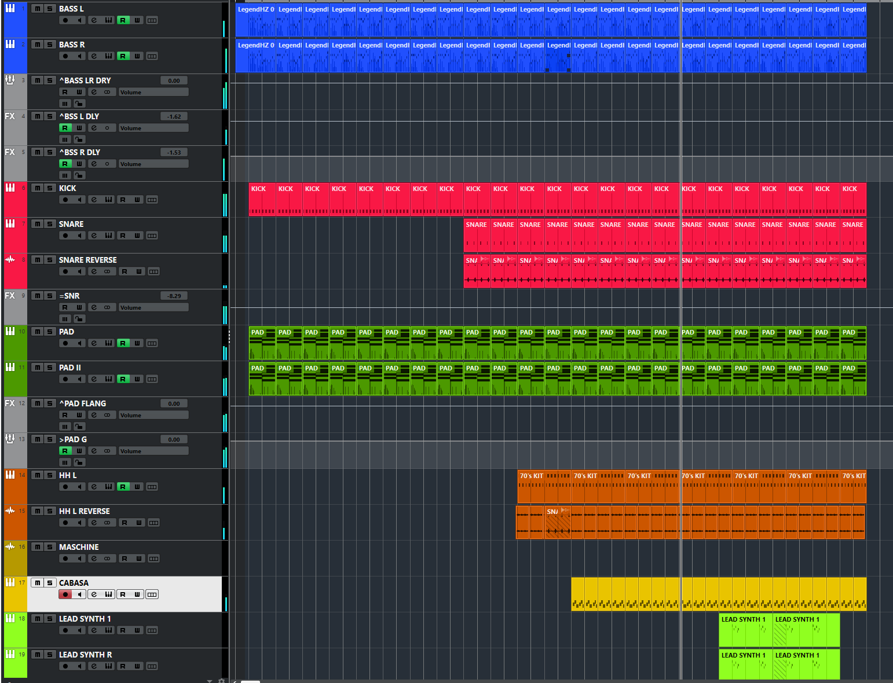Open Volume automation parameter on ^PAD FLANG

point(153,415)
